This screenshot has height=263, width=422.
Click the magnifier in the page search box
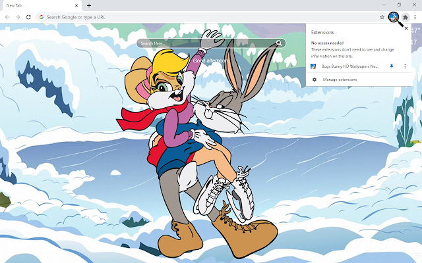279,43
